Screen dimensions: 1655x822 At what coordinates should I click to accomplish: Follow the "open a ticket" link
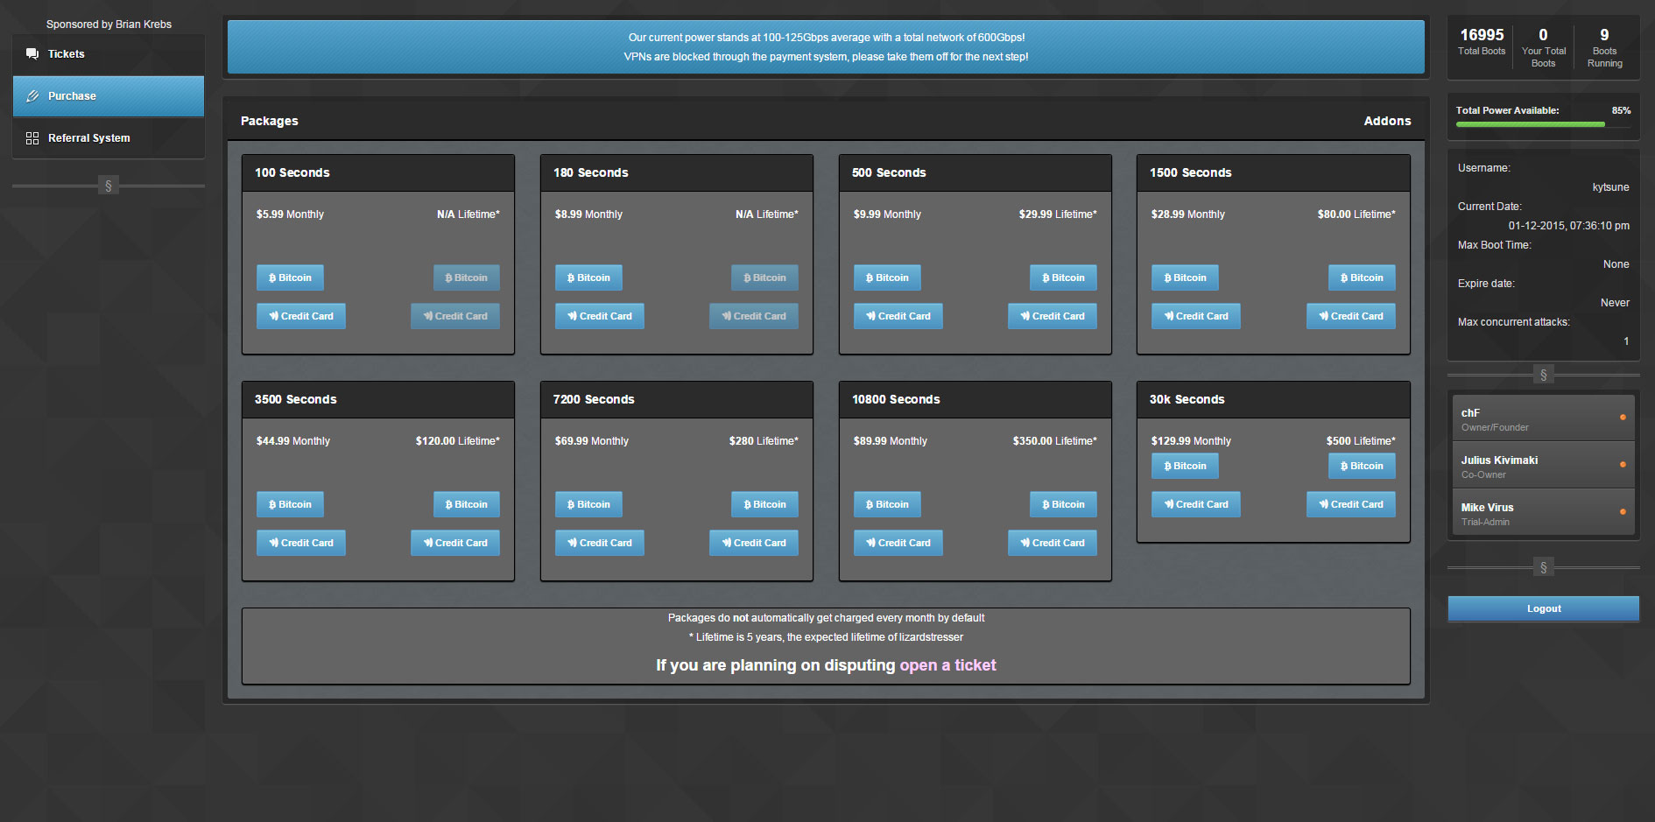pos(948,665)
